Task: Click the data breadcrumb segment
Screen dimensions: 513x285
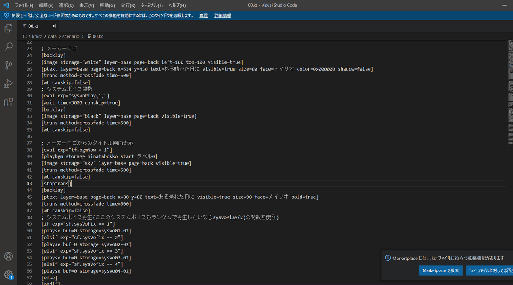Action: click(53, 36)
